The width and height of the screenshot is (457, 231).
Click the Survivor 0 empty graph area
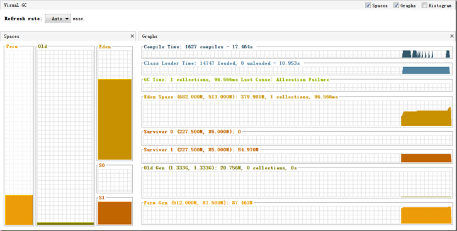click(297, 140)
